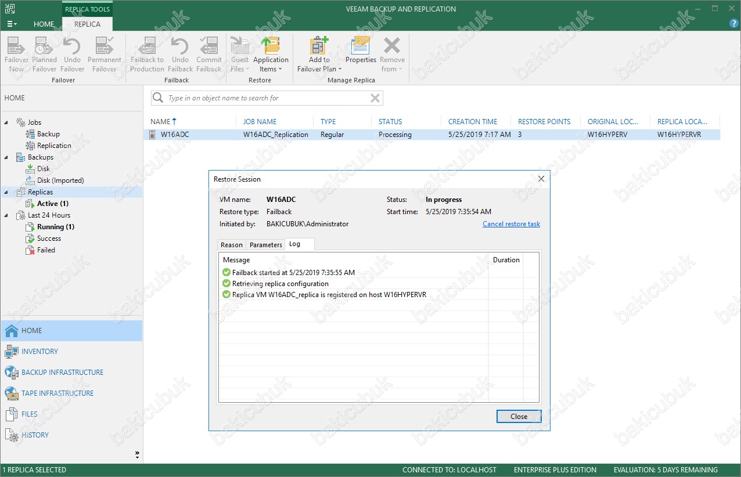Select Failed under Last 24 Hours
741x477 pixels.
click(x=46, y=250)
